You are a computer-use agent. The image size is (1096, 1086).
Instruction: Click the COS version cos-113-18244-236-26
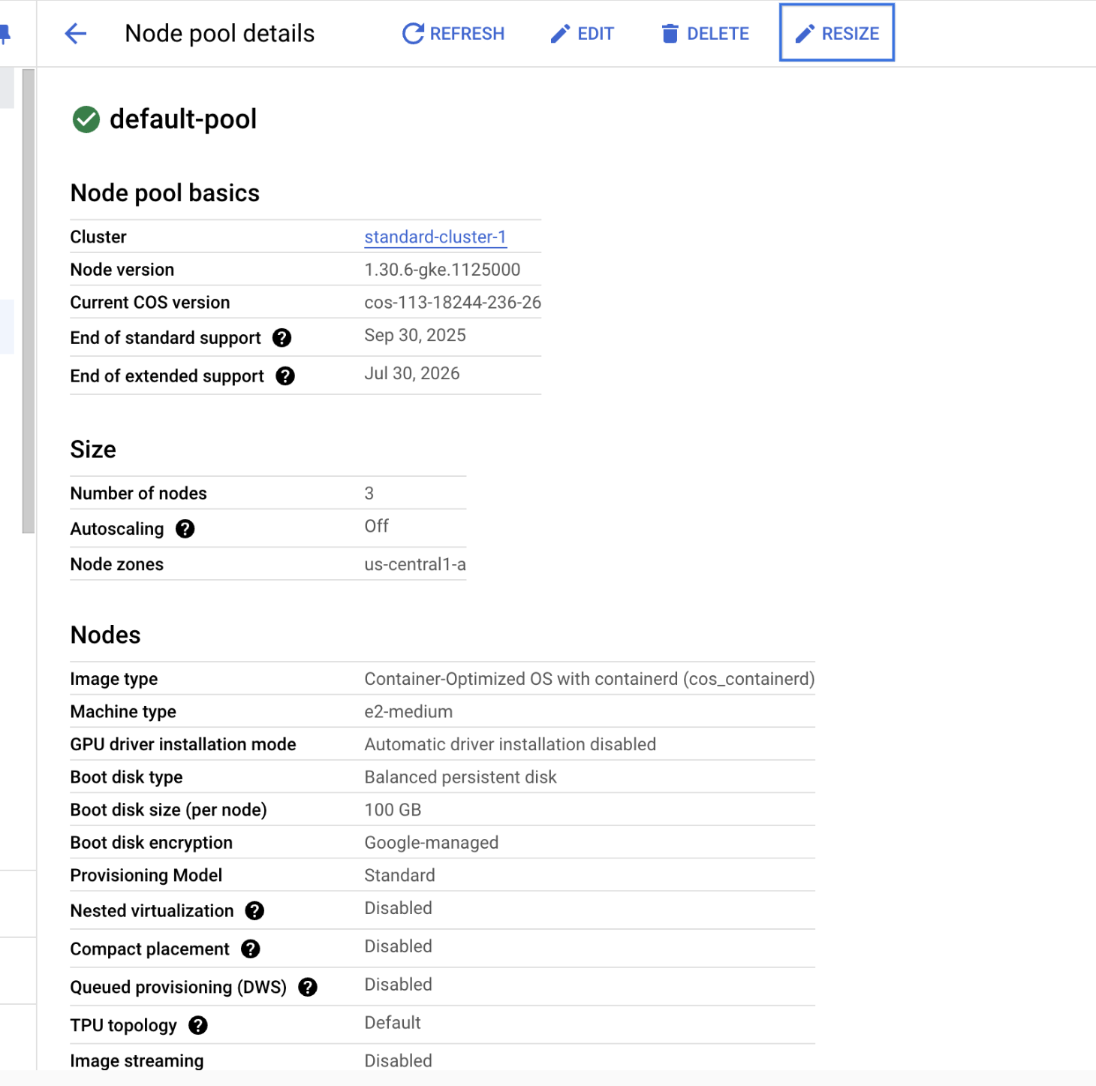(x=453, y=303)
